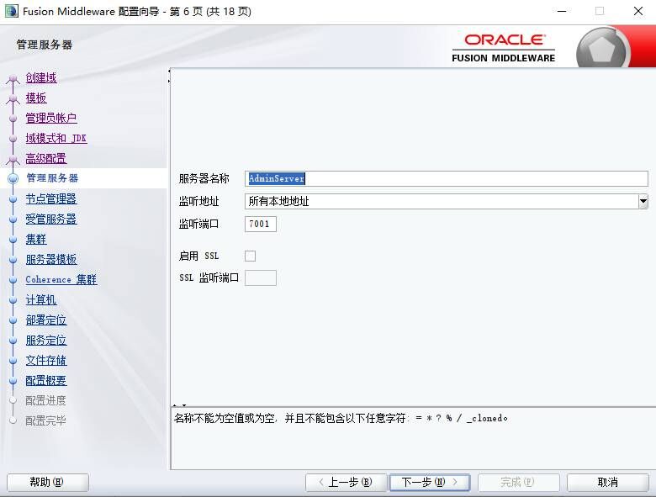The width and height of the screenshot is (656, 497).
Task: Open the 高级配置 step
Action: click(46, 159)
